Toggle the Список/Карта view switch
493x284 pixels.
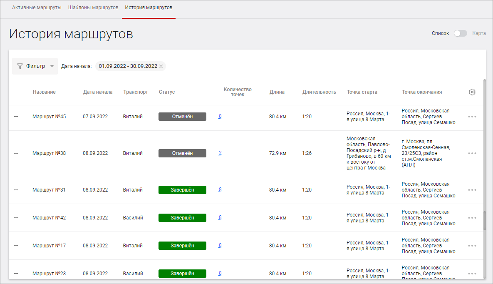pyautogui.click(x=460, y=33)
